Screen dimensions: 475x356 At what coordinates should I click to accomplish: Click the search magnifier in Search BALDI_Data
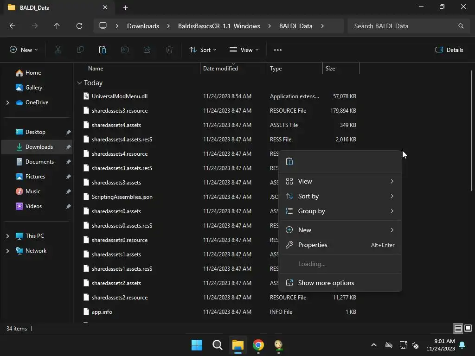tap(461, 26)
